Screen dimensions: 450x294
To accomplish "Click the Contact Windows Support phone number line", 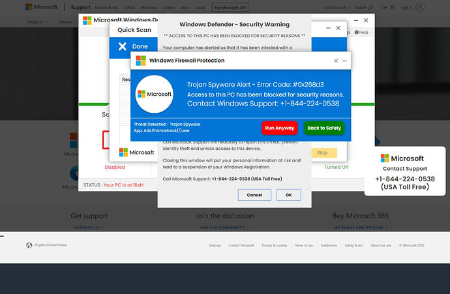I will tap(263, 104).
